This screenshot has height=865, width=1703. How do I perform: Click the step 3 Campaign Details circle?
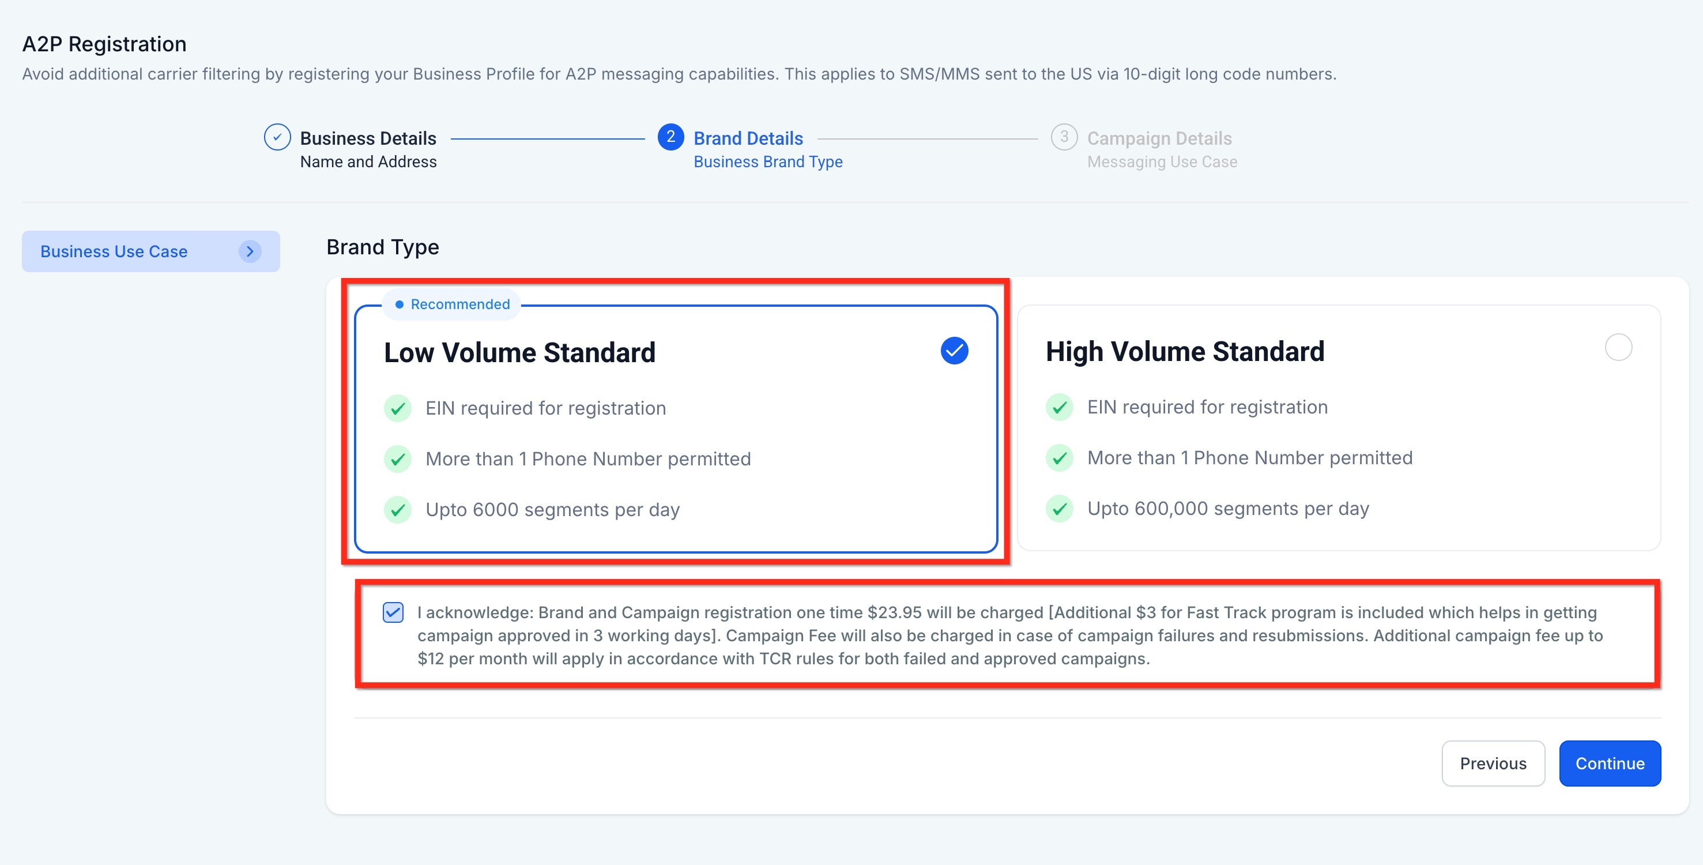tap(1064, 138)
